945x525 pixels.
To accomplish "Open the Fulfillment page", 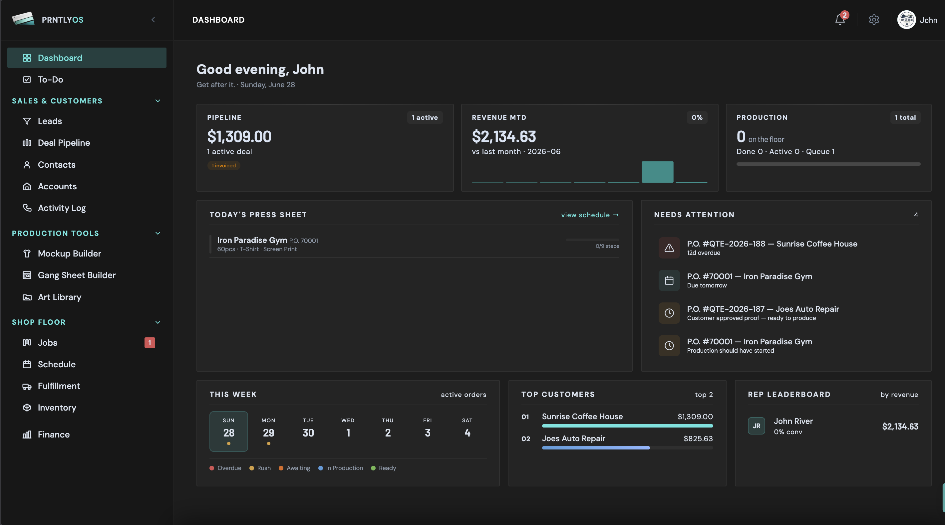I will coord(87,386).
